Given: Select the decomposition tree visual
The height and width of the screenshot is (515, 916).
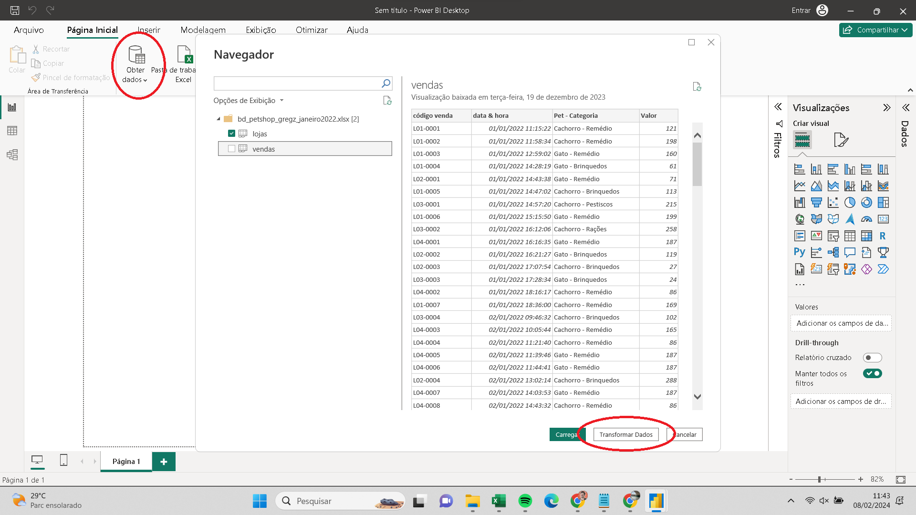Looking at the screenshot, I should [x=833, y=252].
